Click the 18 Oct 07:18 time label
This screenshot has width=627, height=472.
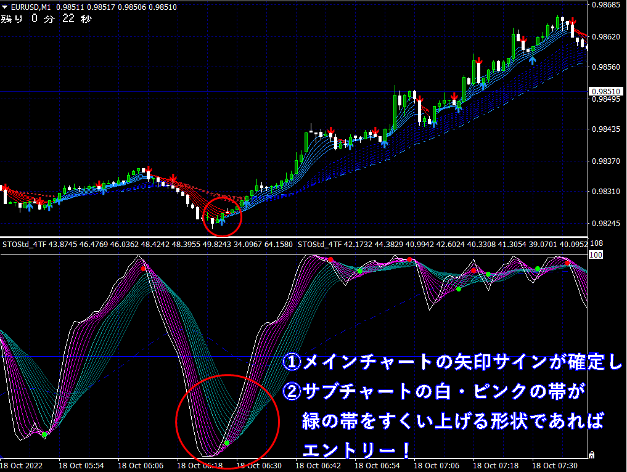coord(496,466)
